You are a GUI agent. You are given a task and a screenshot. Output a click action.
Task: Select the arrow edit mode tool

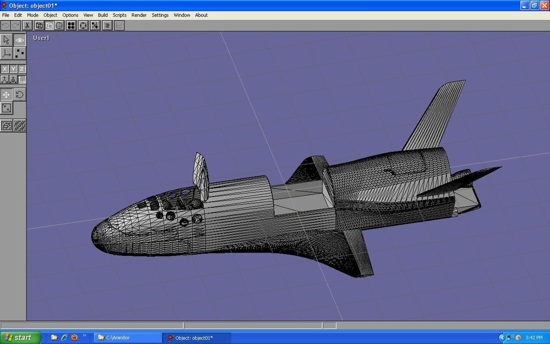tap(6, 40)
